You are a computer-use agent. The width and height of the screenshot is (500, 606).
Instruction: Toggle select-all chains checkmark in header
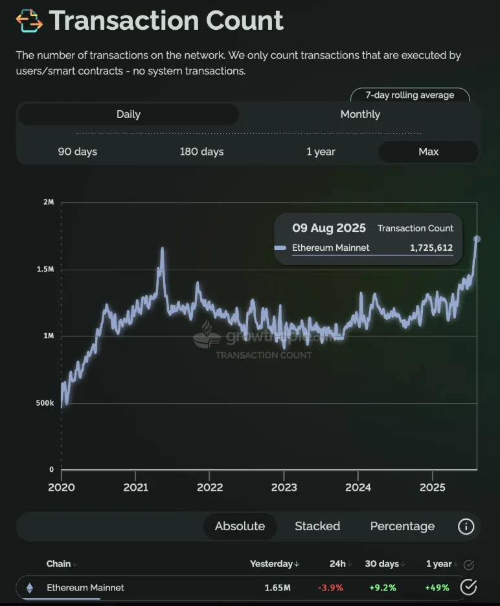(x=469, y=565)
